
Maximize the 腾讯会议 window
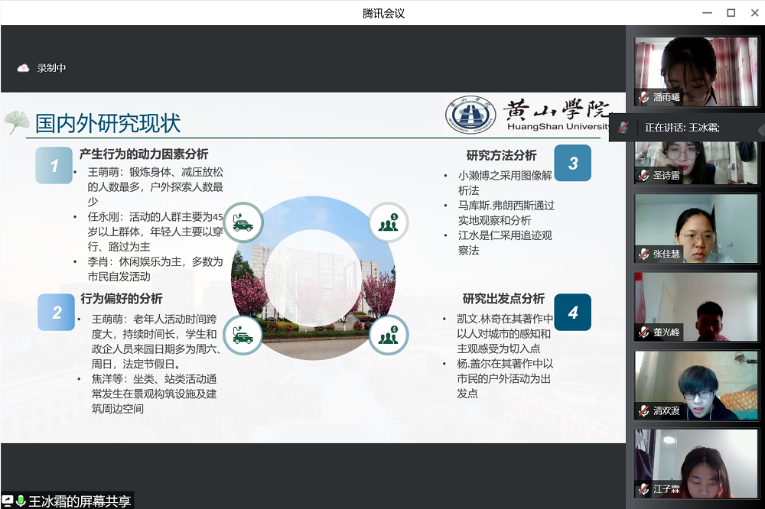[731, 12]
